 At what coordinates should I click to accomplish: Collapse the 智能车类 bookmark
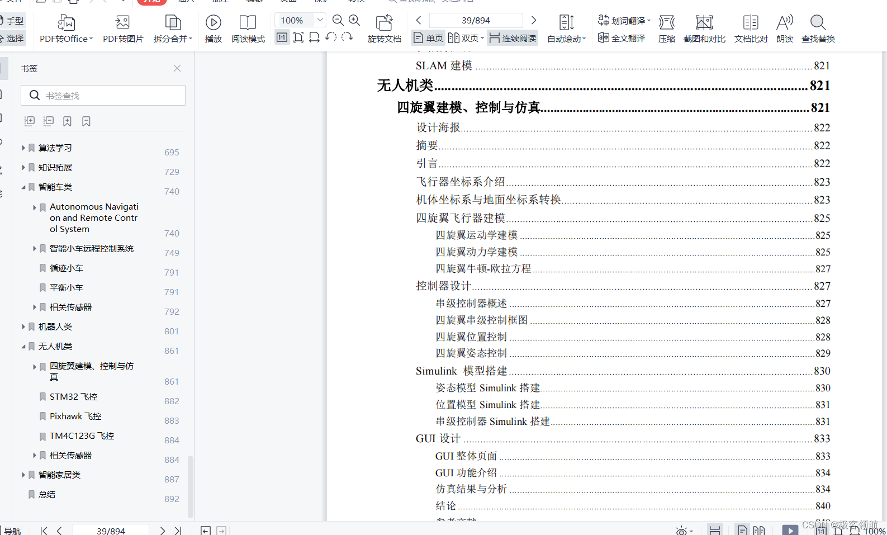(x=23, y=187)
